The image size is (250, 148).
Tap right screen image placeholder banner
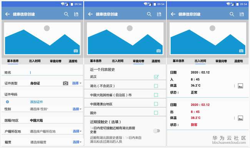208,38
